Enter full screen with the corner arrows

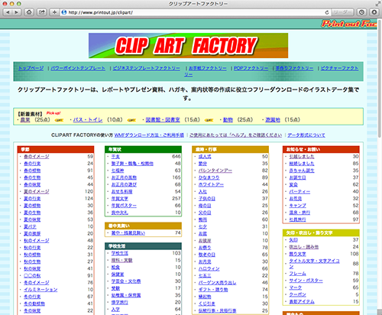coord(377,4)
